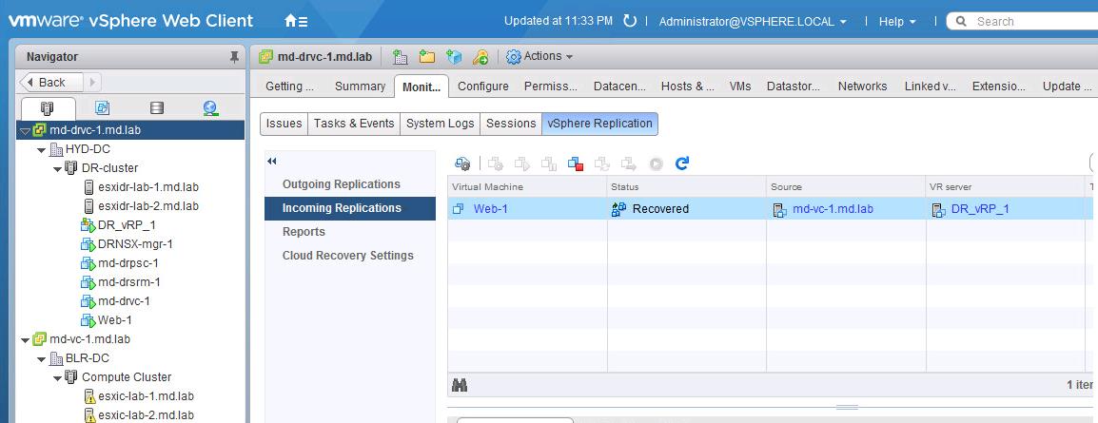Switch to the VMs tab

click(740, 86)
